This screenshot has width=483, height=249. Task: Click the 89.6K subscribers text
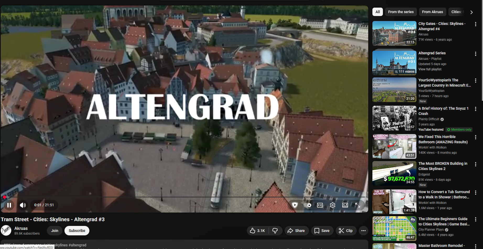coord(27,234)
